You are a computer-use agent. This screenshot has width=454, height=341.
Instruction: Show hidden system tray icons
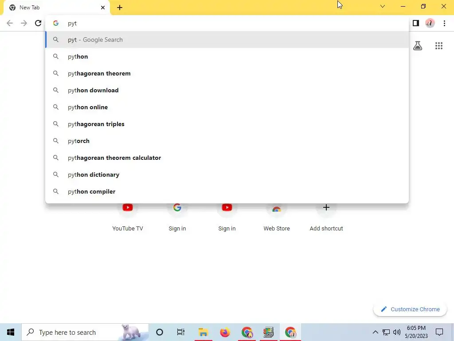click(x=375, y=332)
